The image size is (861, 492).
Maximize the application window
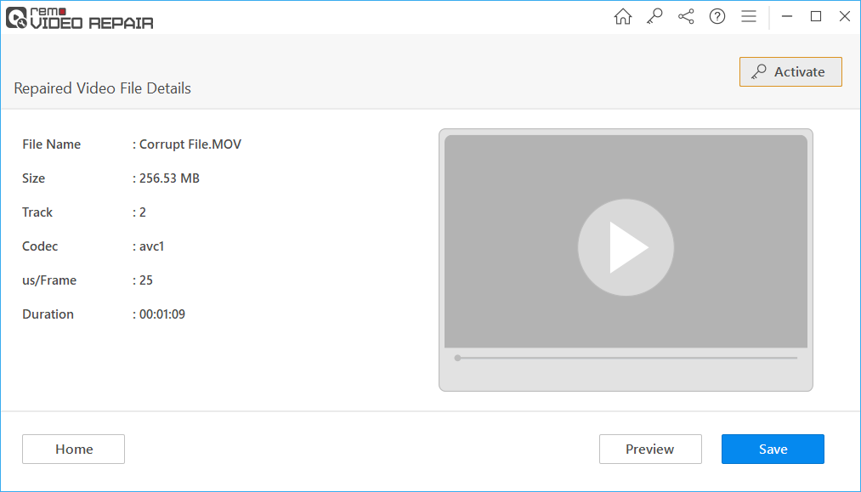pyautogui.click(x=816, y=16)
